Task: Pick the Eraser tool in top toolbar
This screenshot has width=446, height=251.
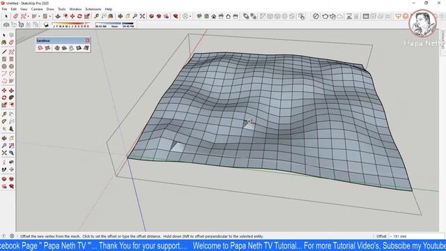Action: tap(15, 17)
